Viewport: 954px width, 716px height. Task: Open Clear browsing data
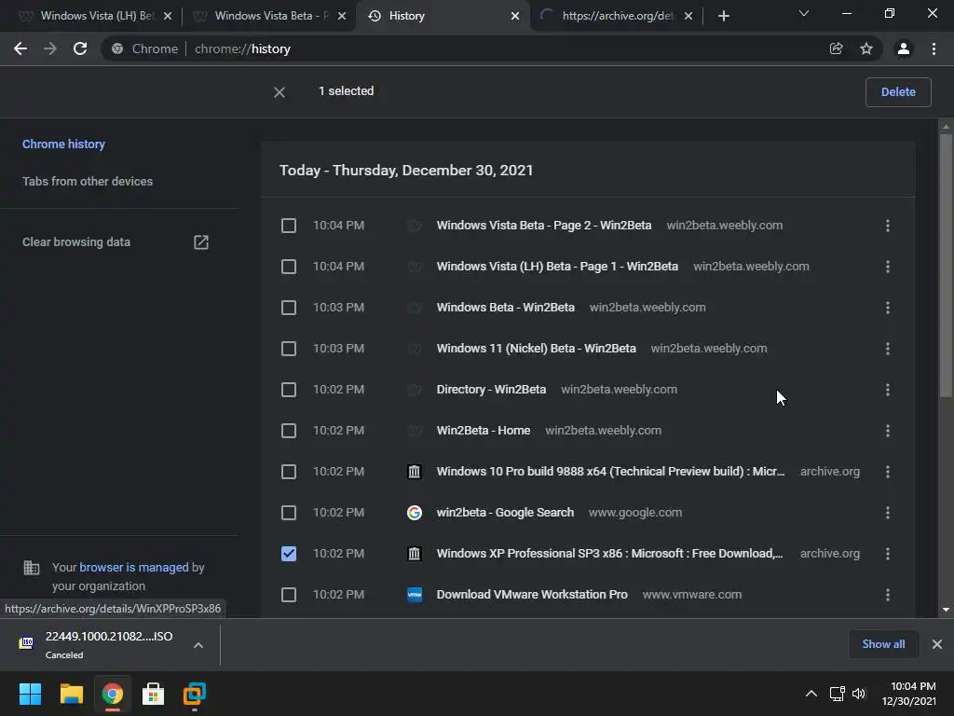coord(76,242)
